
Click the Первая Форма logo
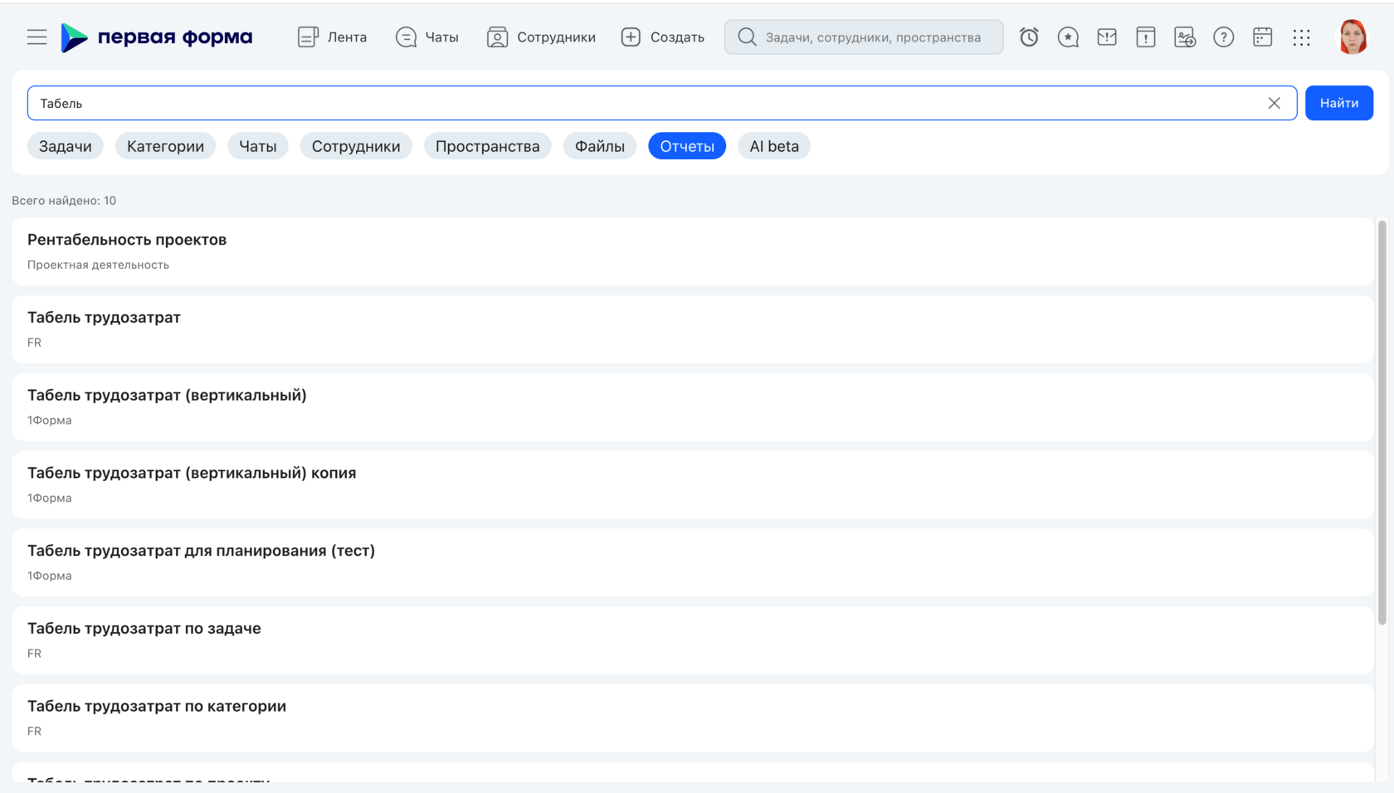tap(157, 36)
